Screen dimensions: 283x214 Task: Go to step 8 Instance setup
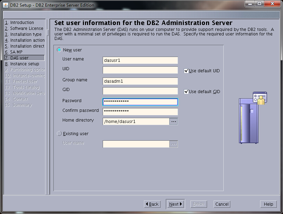coord(22,64)
